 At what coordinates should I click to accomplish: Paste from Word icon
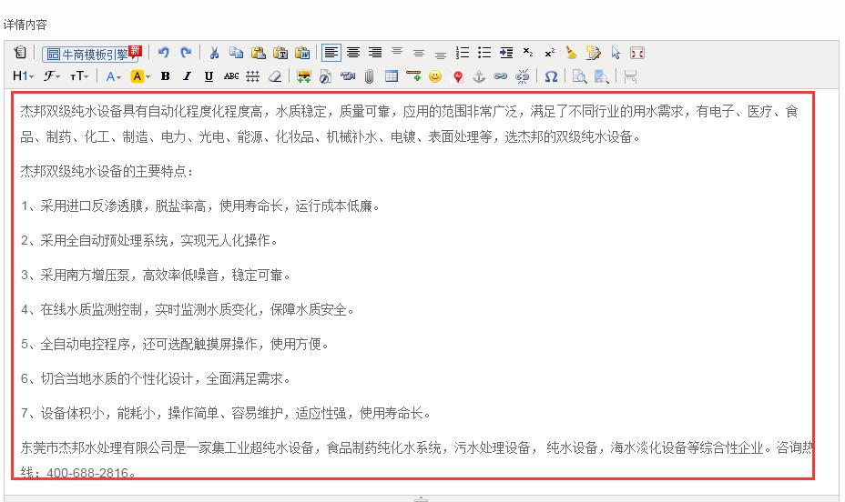(x=302, y=53)
